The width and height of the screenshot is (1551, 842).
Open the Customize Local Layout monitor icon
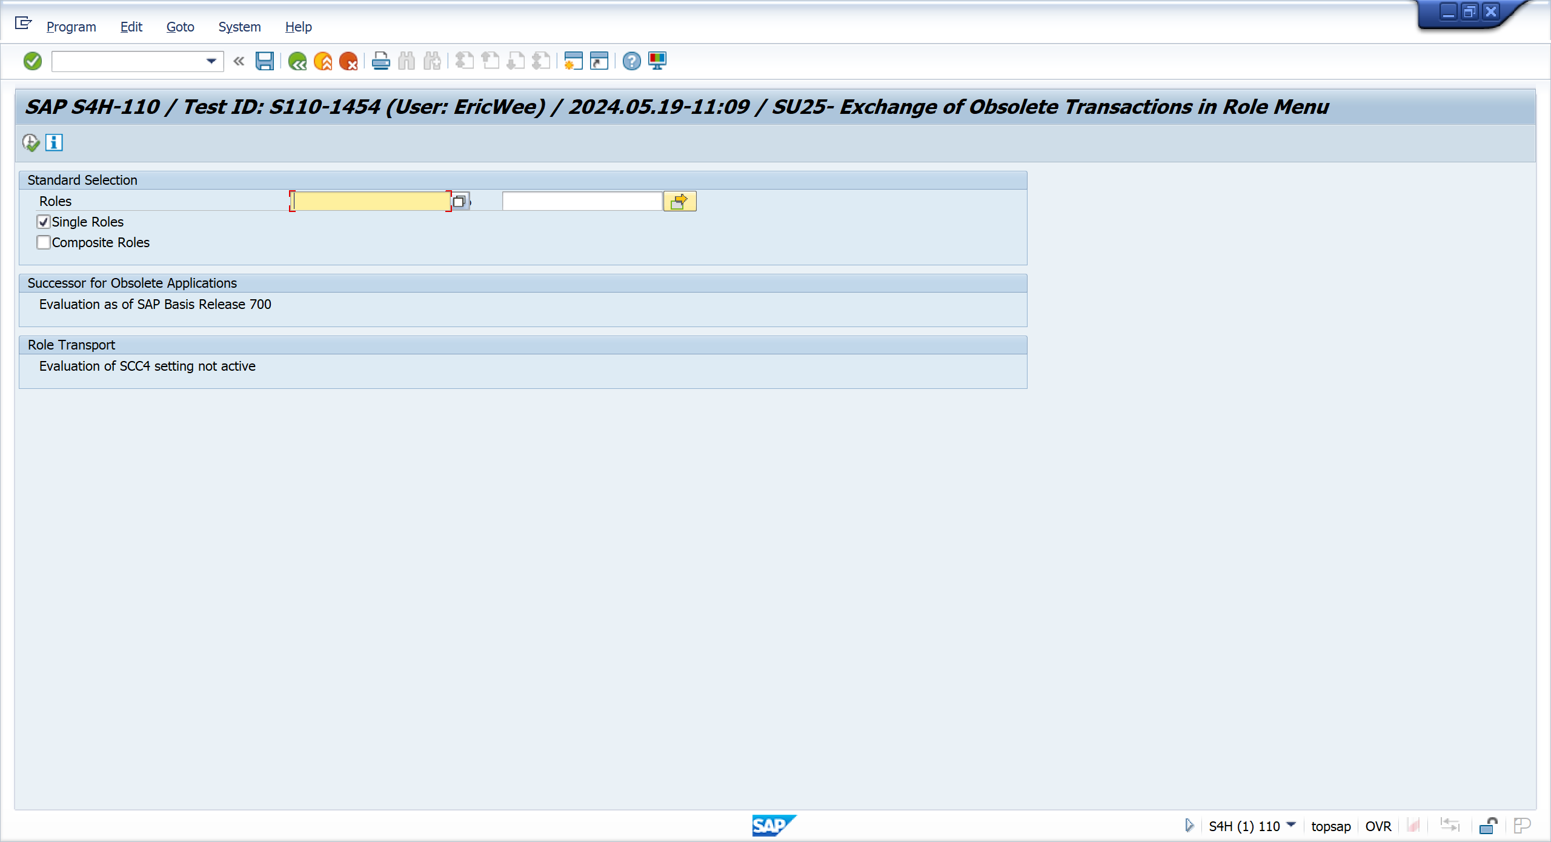(x=657, y=61)
